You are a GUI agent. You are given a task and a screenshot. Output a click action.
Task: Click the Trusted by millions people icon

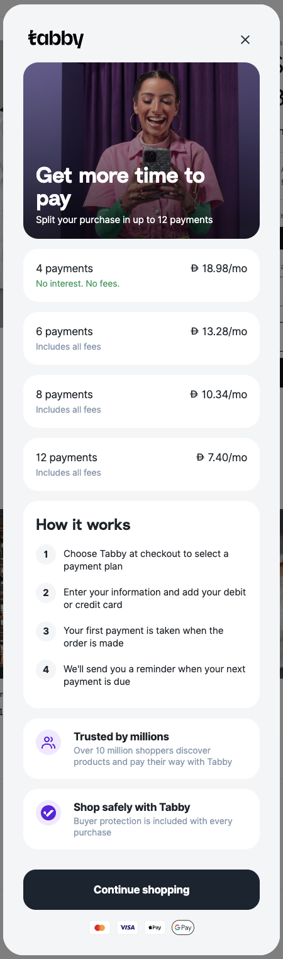tap(48, 742)
